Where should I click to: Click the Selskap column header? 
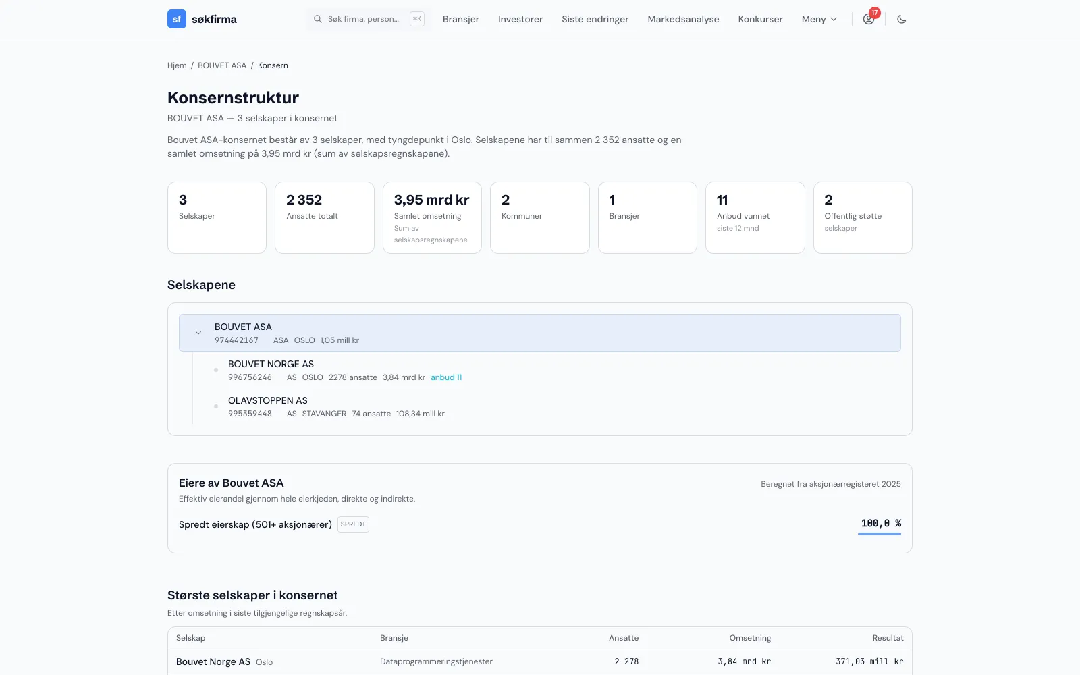190,638
